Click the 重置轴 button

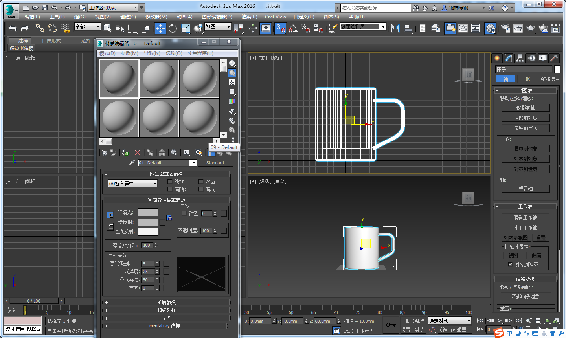tap(526, 189)
